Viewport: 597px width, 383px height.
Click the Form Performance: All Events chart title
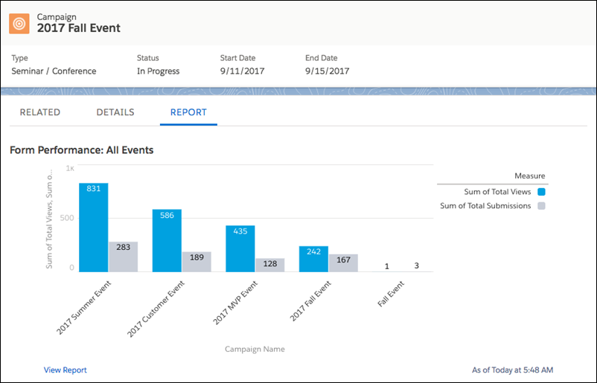[81, 150]
